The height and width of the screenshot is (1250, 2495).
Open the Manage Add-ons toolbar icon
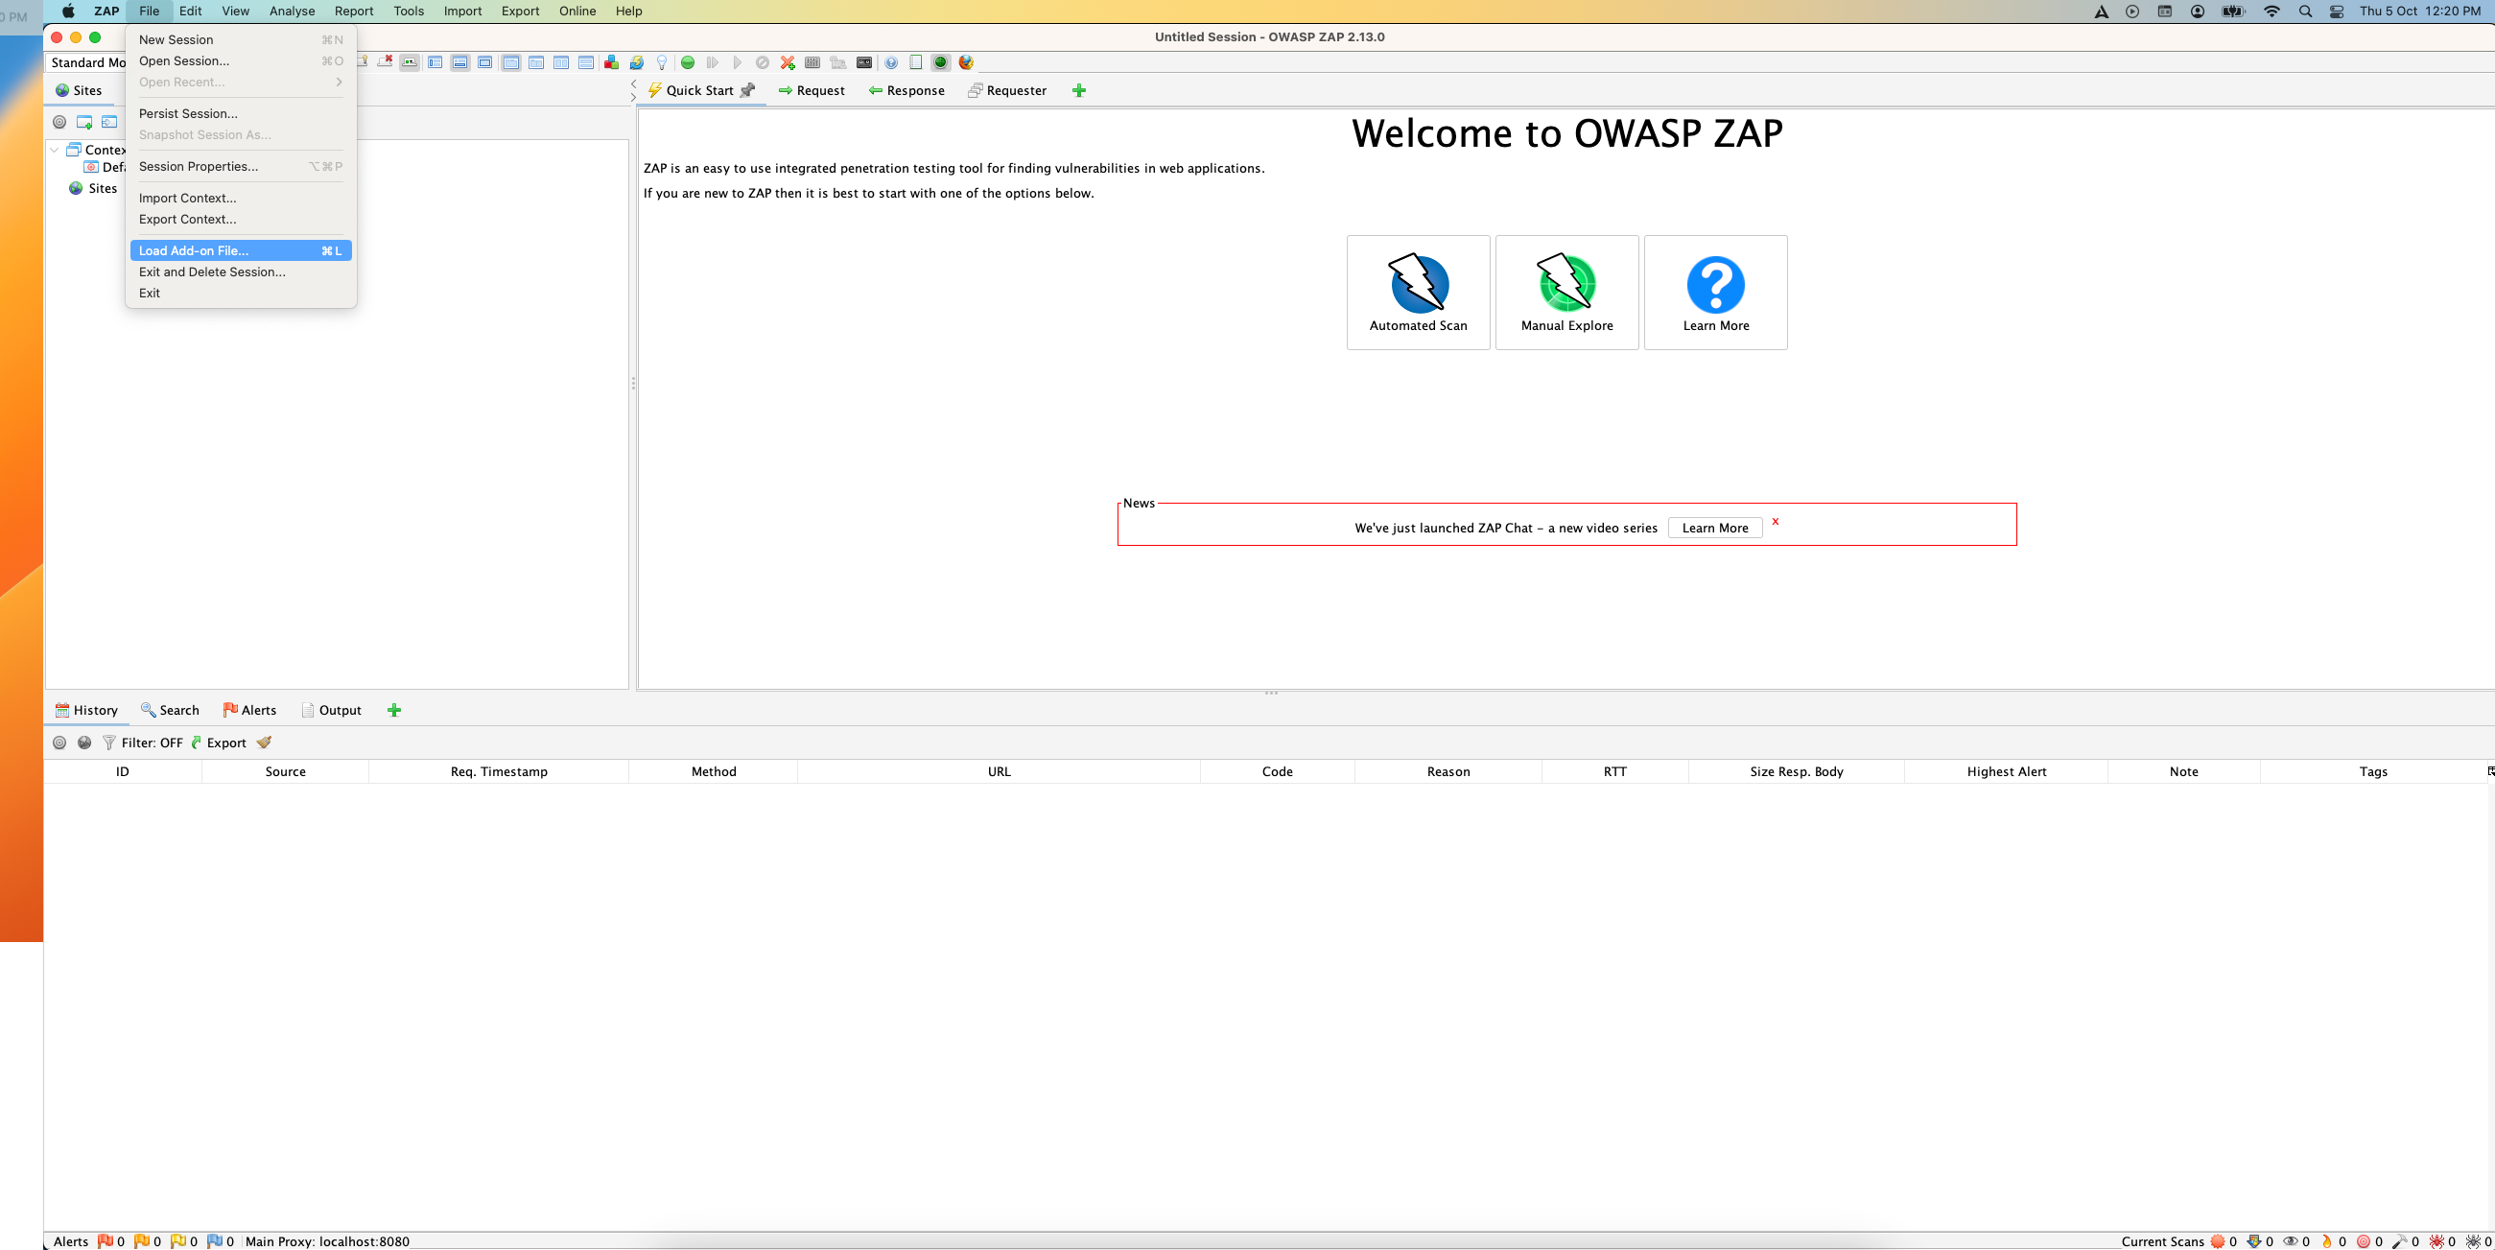point(611,62)
